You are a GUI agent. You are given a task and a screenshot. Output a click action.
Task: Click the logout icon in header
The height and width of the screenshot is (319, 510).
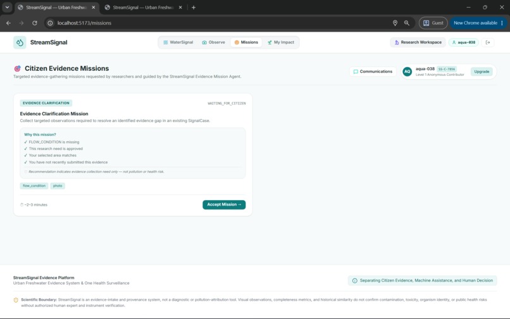(x=488, y=42)
